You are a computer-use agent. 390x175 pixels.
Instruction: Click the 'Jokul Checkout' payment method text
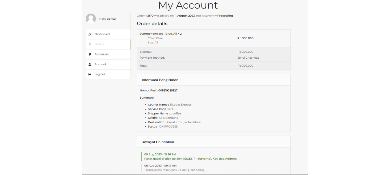point(248,58)
